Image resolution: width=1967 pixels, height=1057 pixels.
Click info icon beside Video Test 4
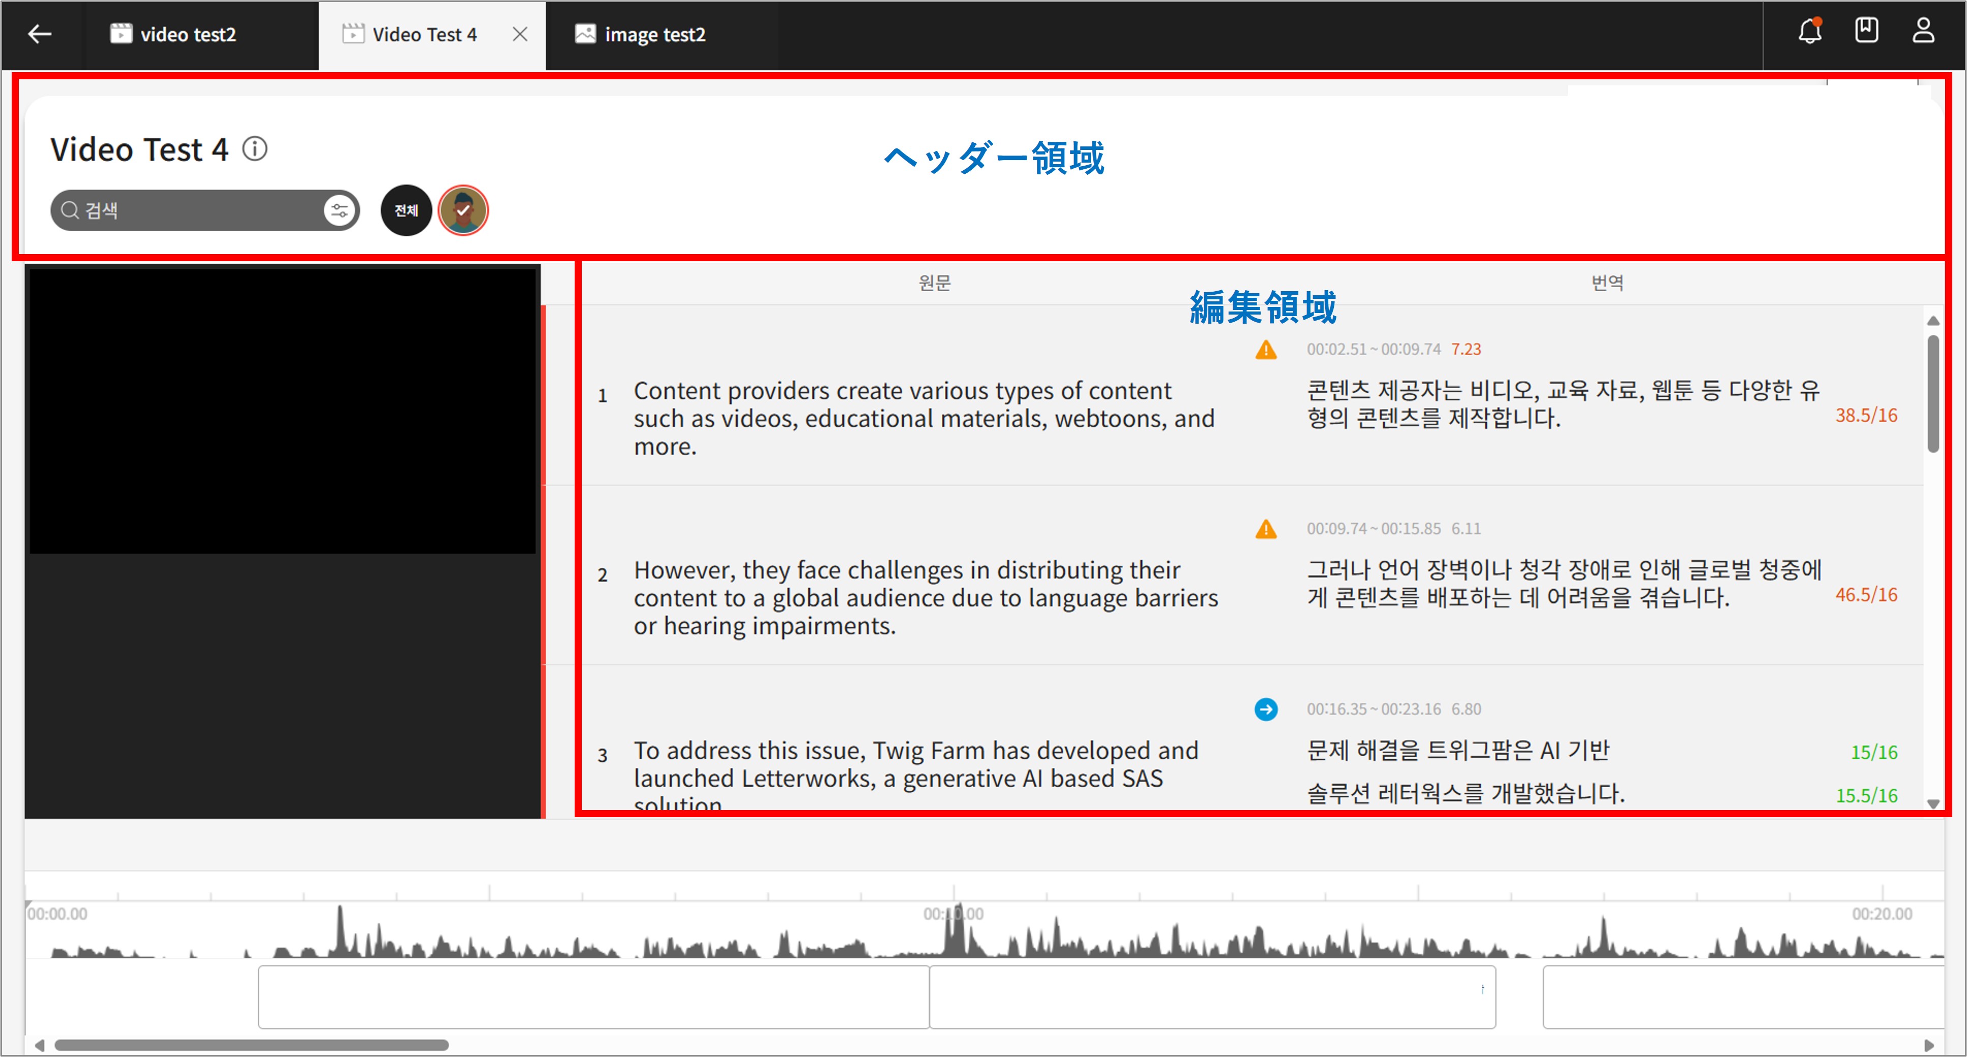click(255, 149)
